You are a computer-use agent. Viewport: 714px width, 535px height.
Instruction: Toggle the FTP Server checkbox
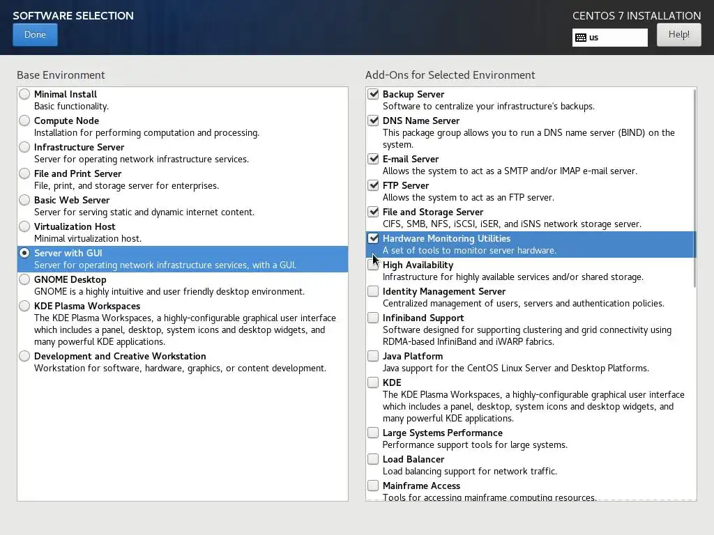(373, 185)
